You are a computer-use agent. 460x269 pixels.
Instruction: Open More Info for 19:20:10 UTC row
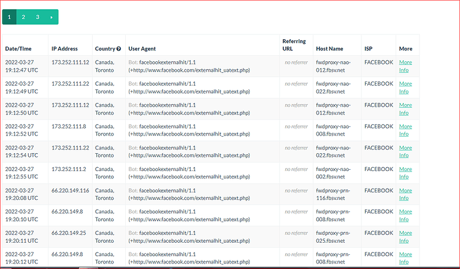click(405, 215)
